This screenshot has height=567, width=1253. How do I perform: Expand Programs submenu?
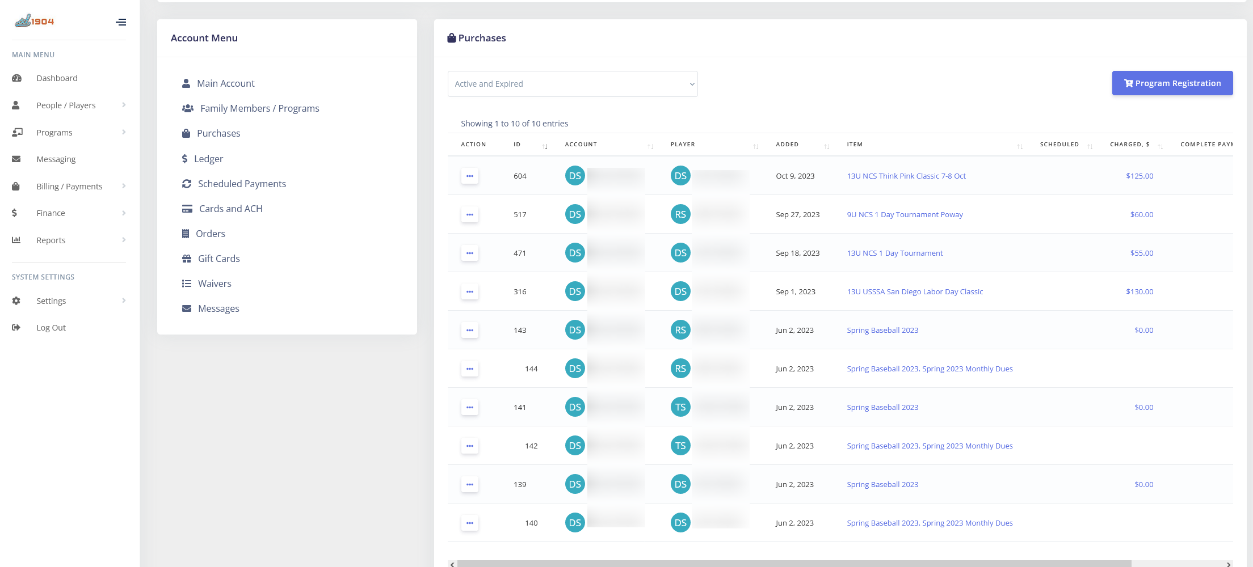(x=69, y=133)
